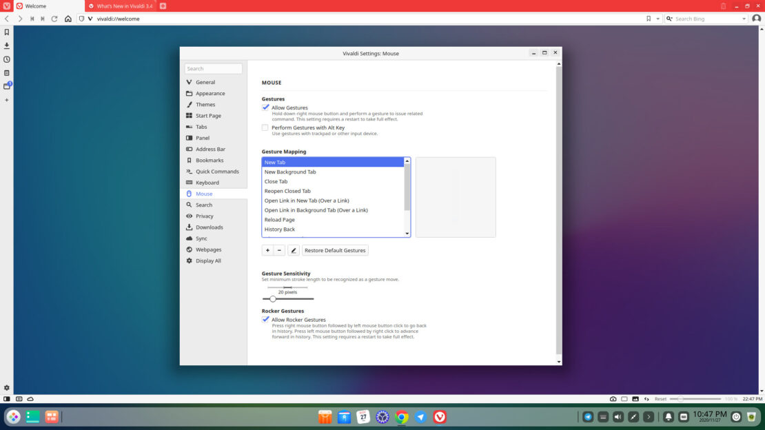The height and width of the screenshot is (430, 765).
Task: Add a new gesture with the plus icon
Action: click(x=267, y=250)
